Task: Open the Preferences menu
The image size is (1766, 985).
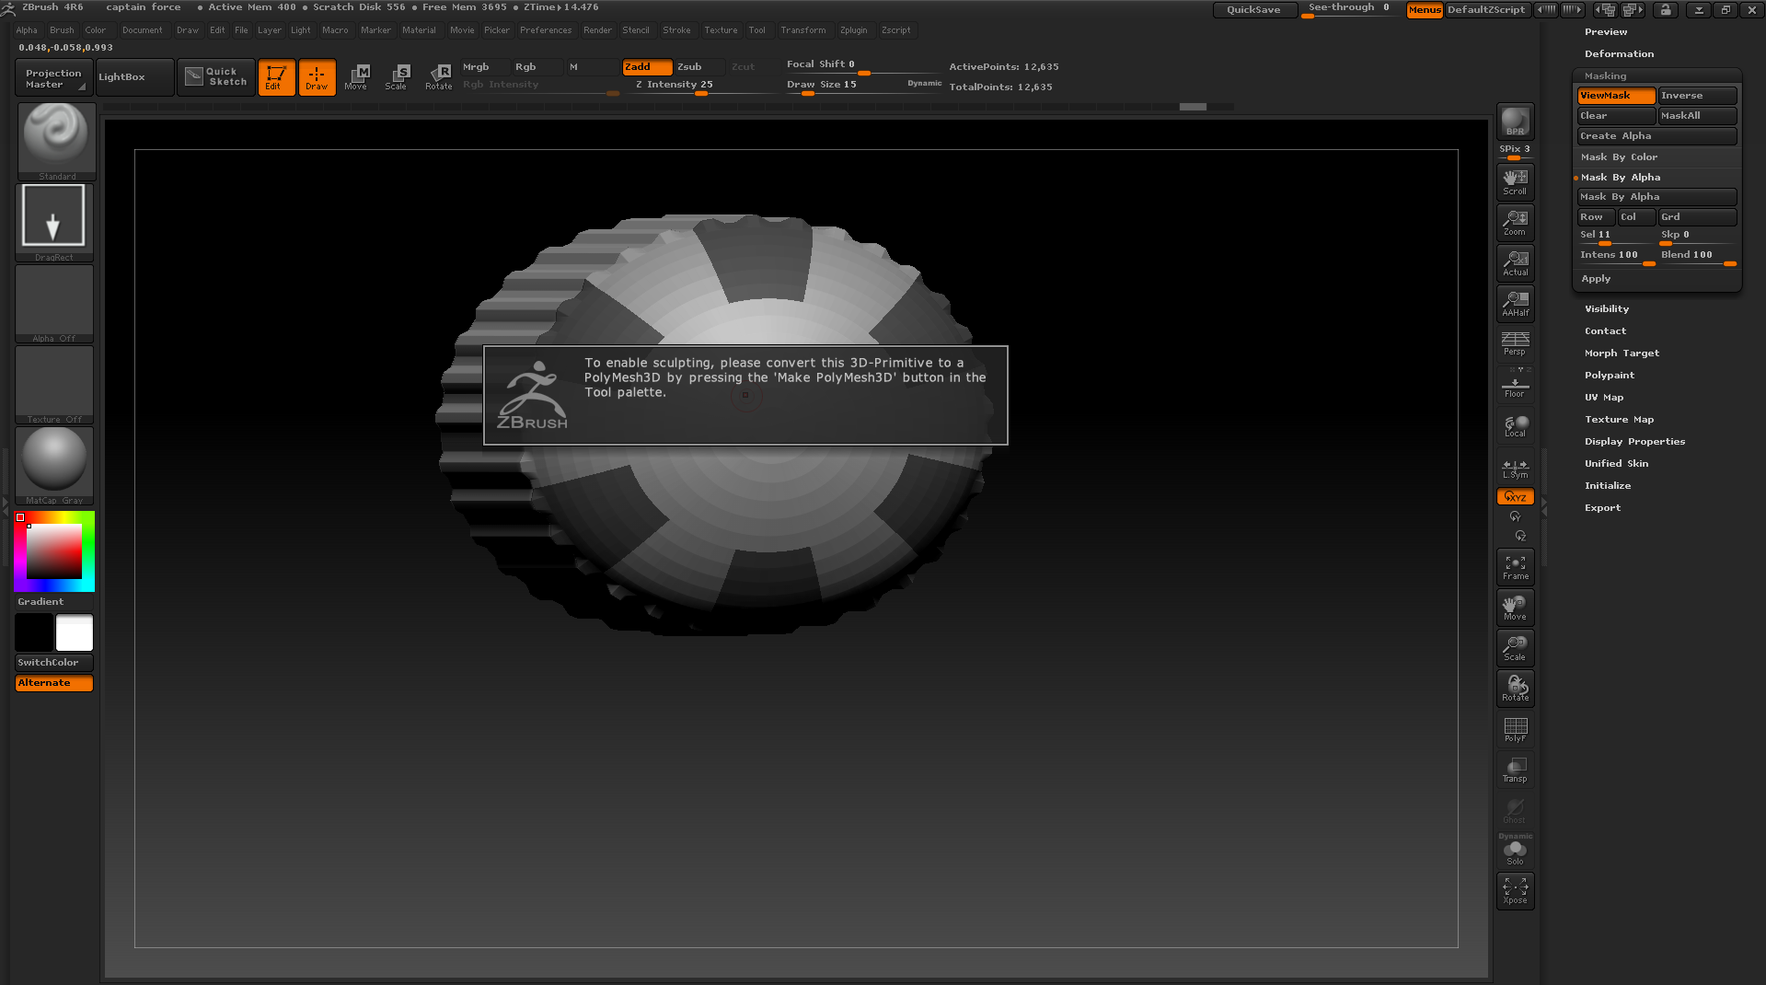Action: click(x=546, y=30)
